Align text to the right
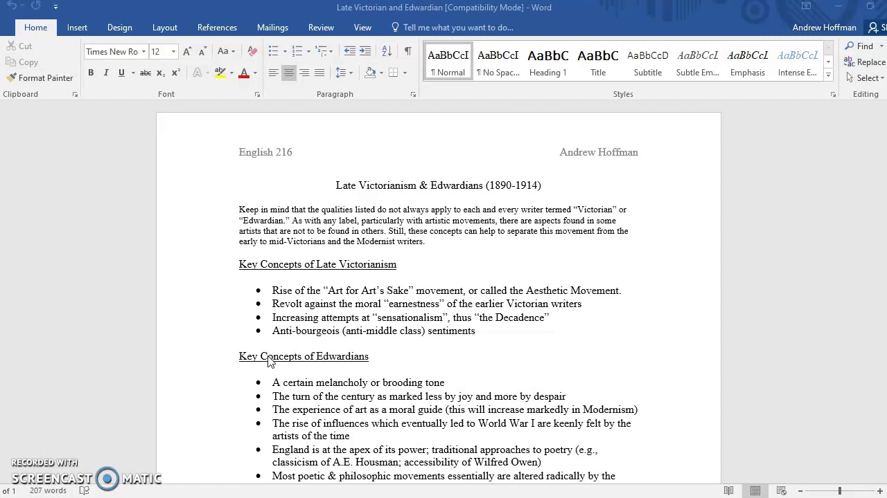The height and width of the screenshot is (498, 887). (304, 73)
